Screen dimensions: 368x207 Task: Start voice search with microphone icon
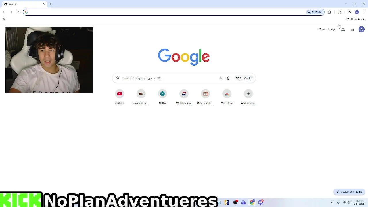click(221, 78)
